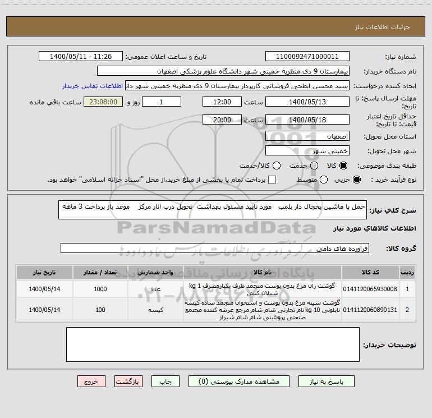
Task: Select the کالا radio button
Action: point(343,166)
